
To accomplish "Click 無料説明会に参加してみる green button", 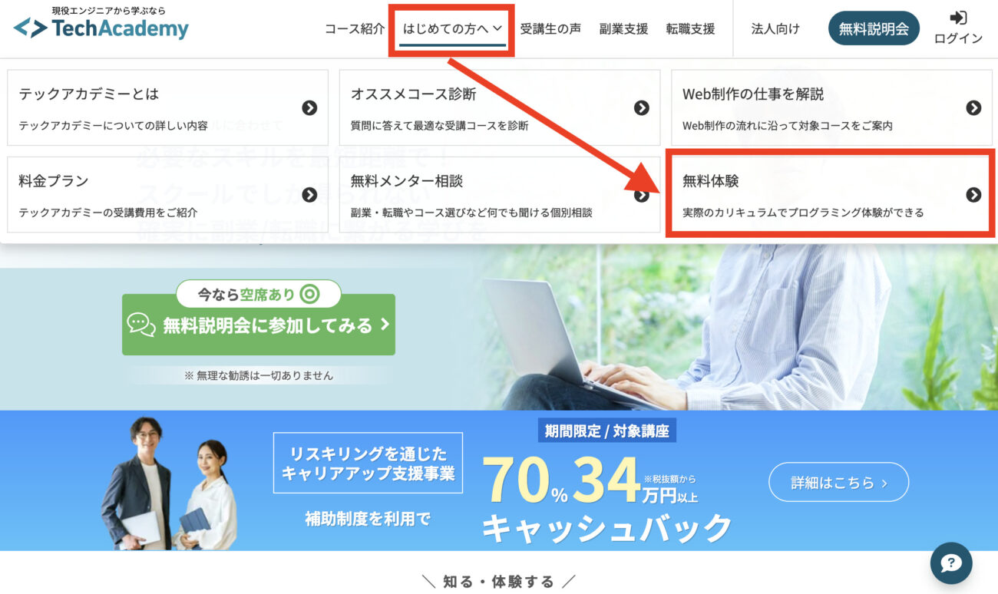I will pyautogui.click(x=259, y=325).
